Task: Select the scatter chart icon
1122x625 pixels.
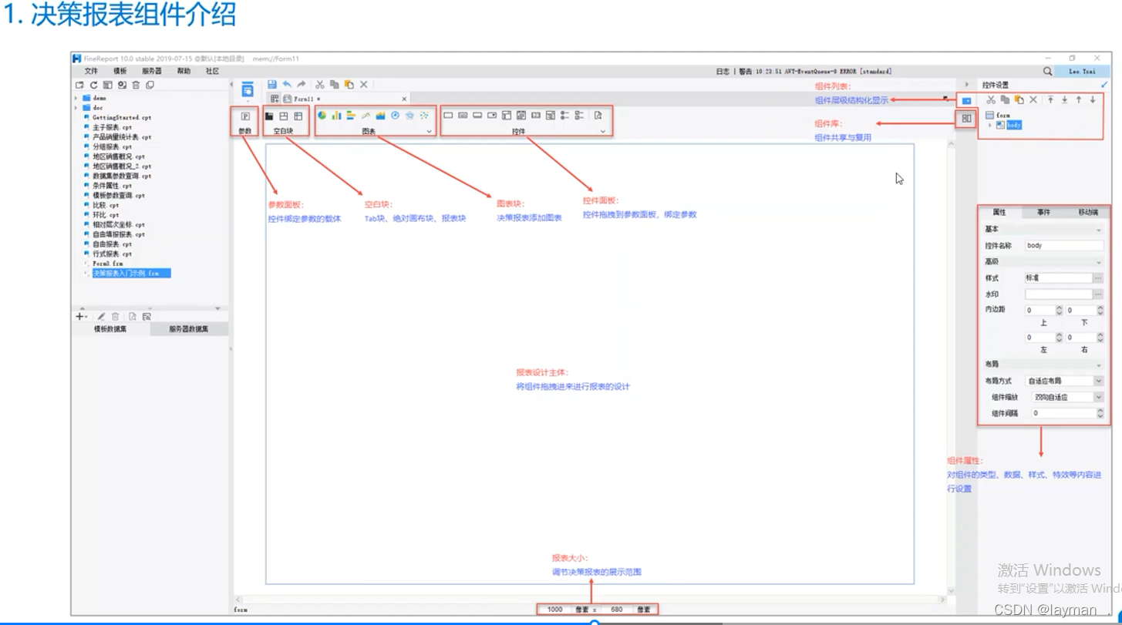Action: pyautogui.click(x=424, y=116)
